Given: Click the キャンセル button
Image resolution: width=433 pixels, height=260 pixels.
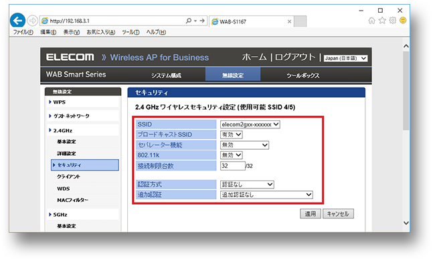Looking at the screenshot, I should coord(338,214).
